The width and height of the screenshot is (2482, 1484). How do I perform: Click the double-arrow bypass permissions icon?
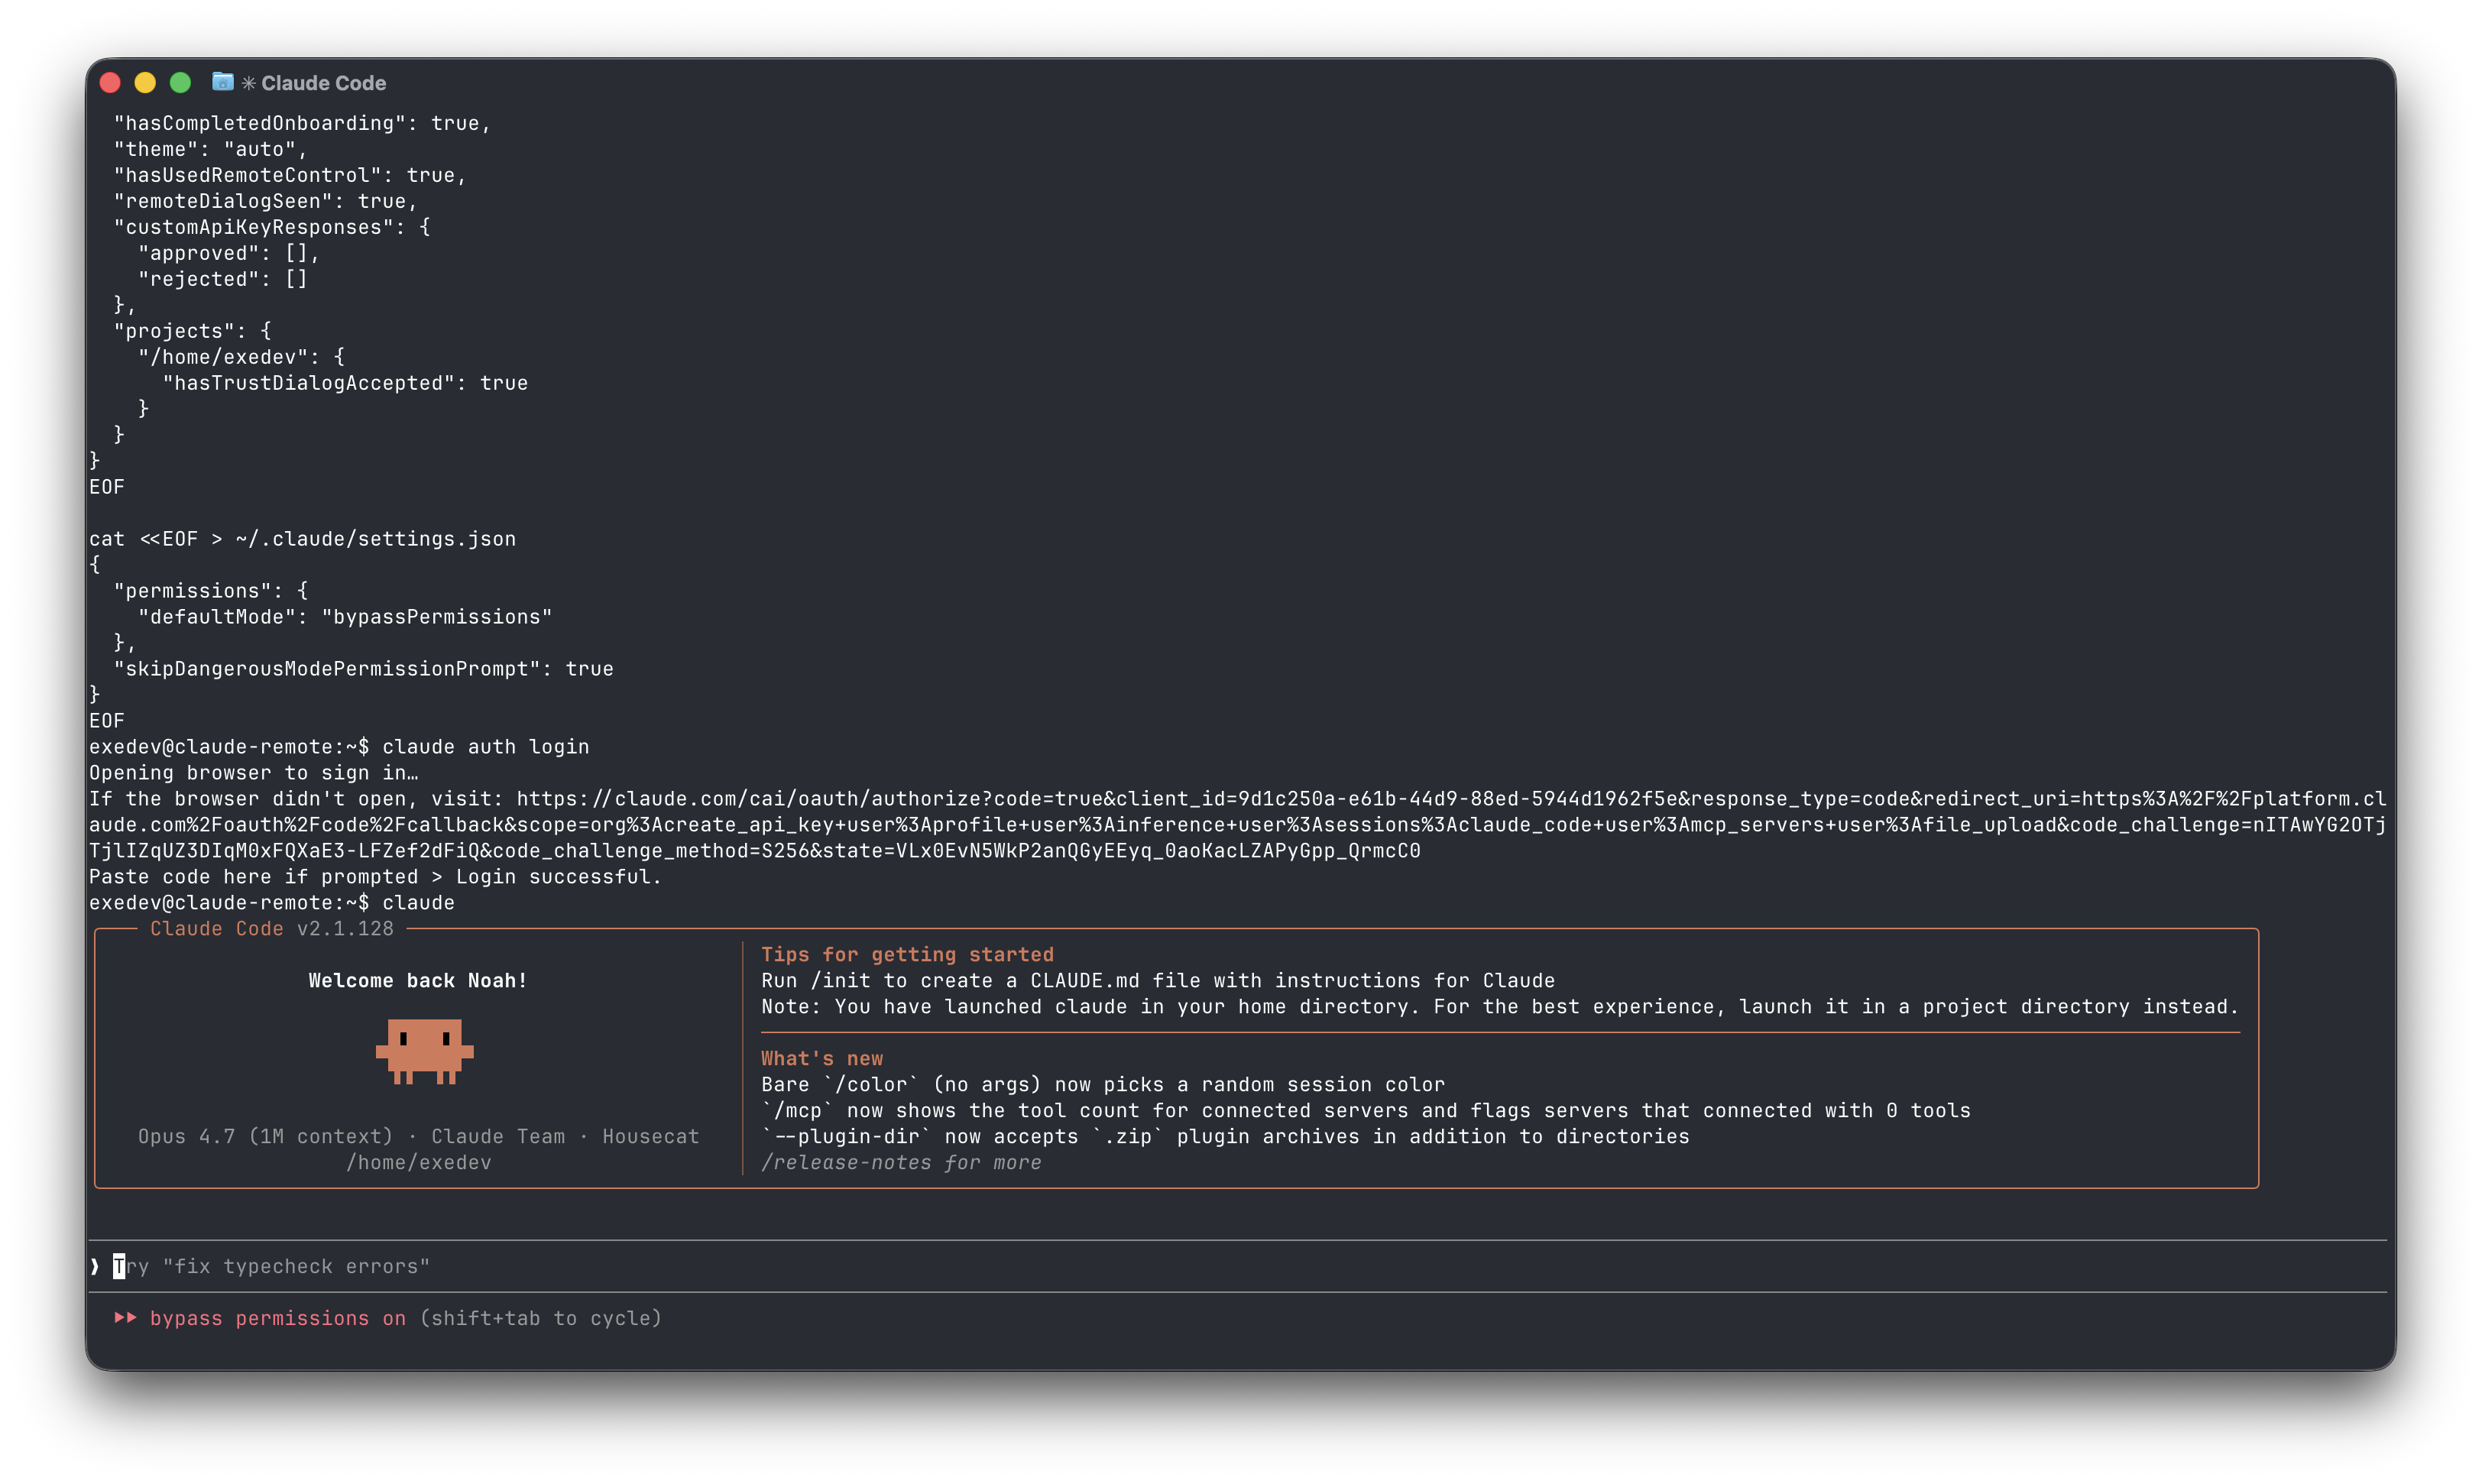(x=125, y=1318)
